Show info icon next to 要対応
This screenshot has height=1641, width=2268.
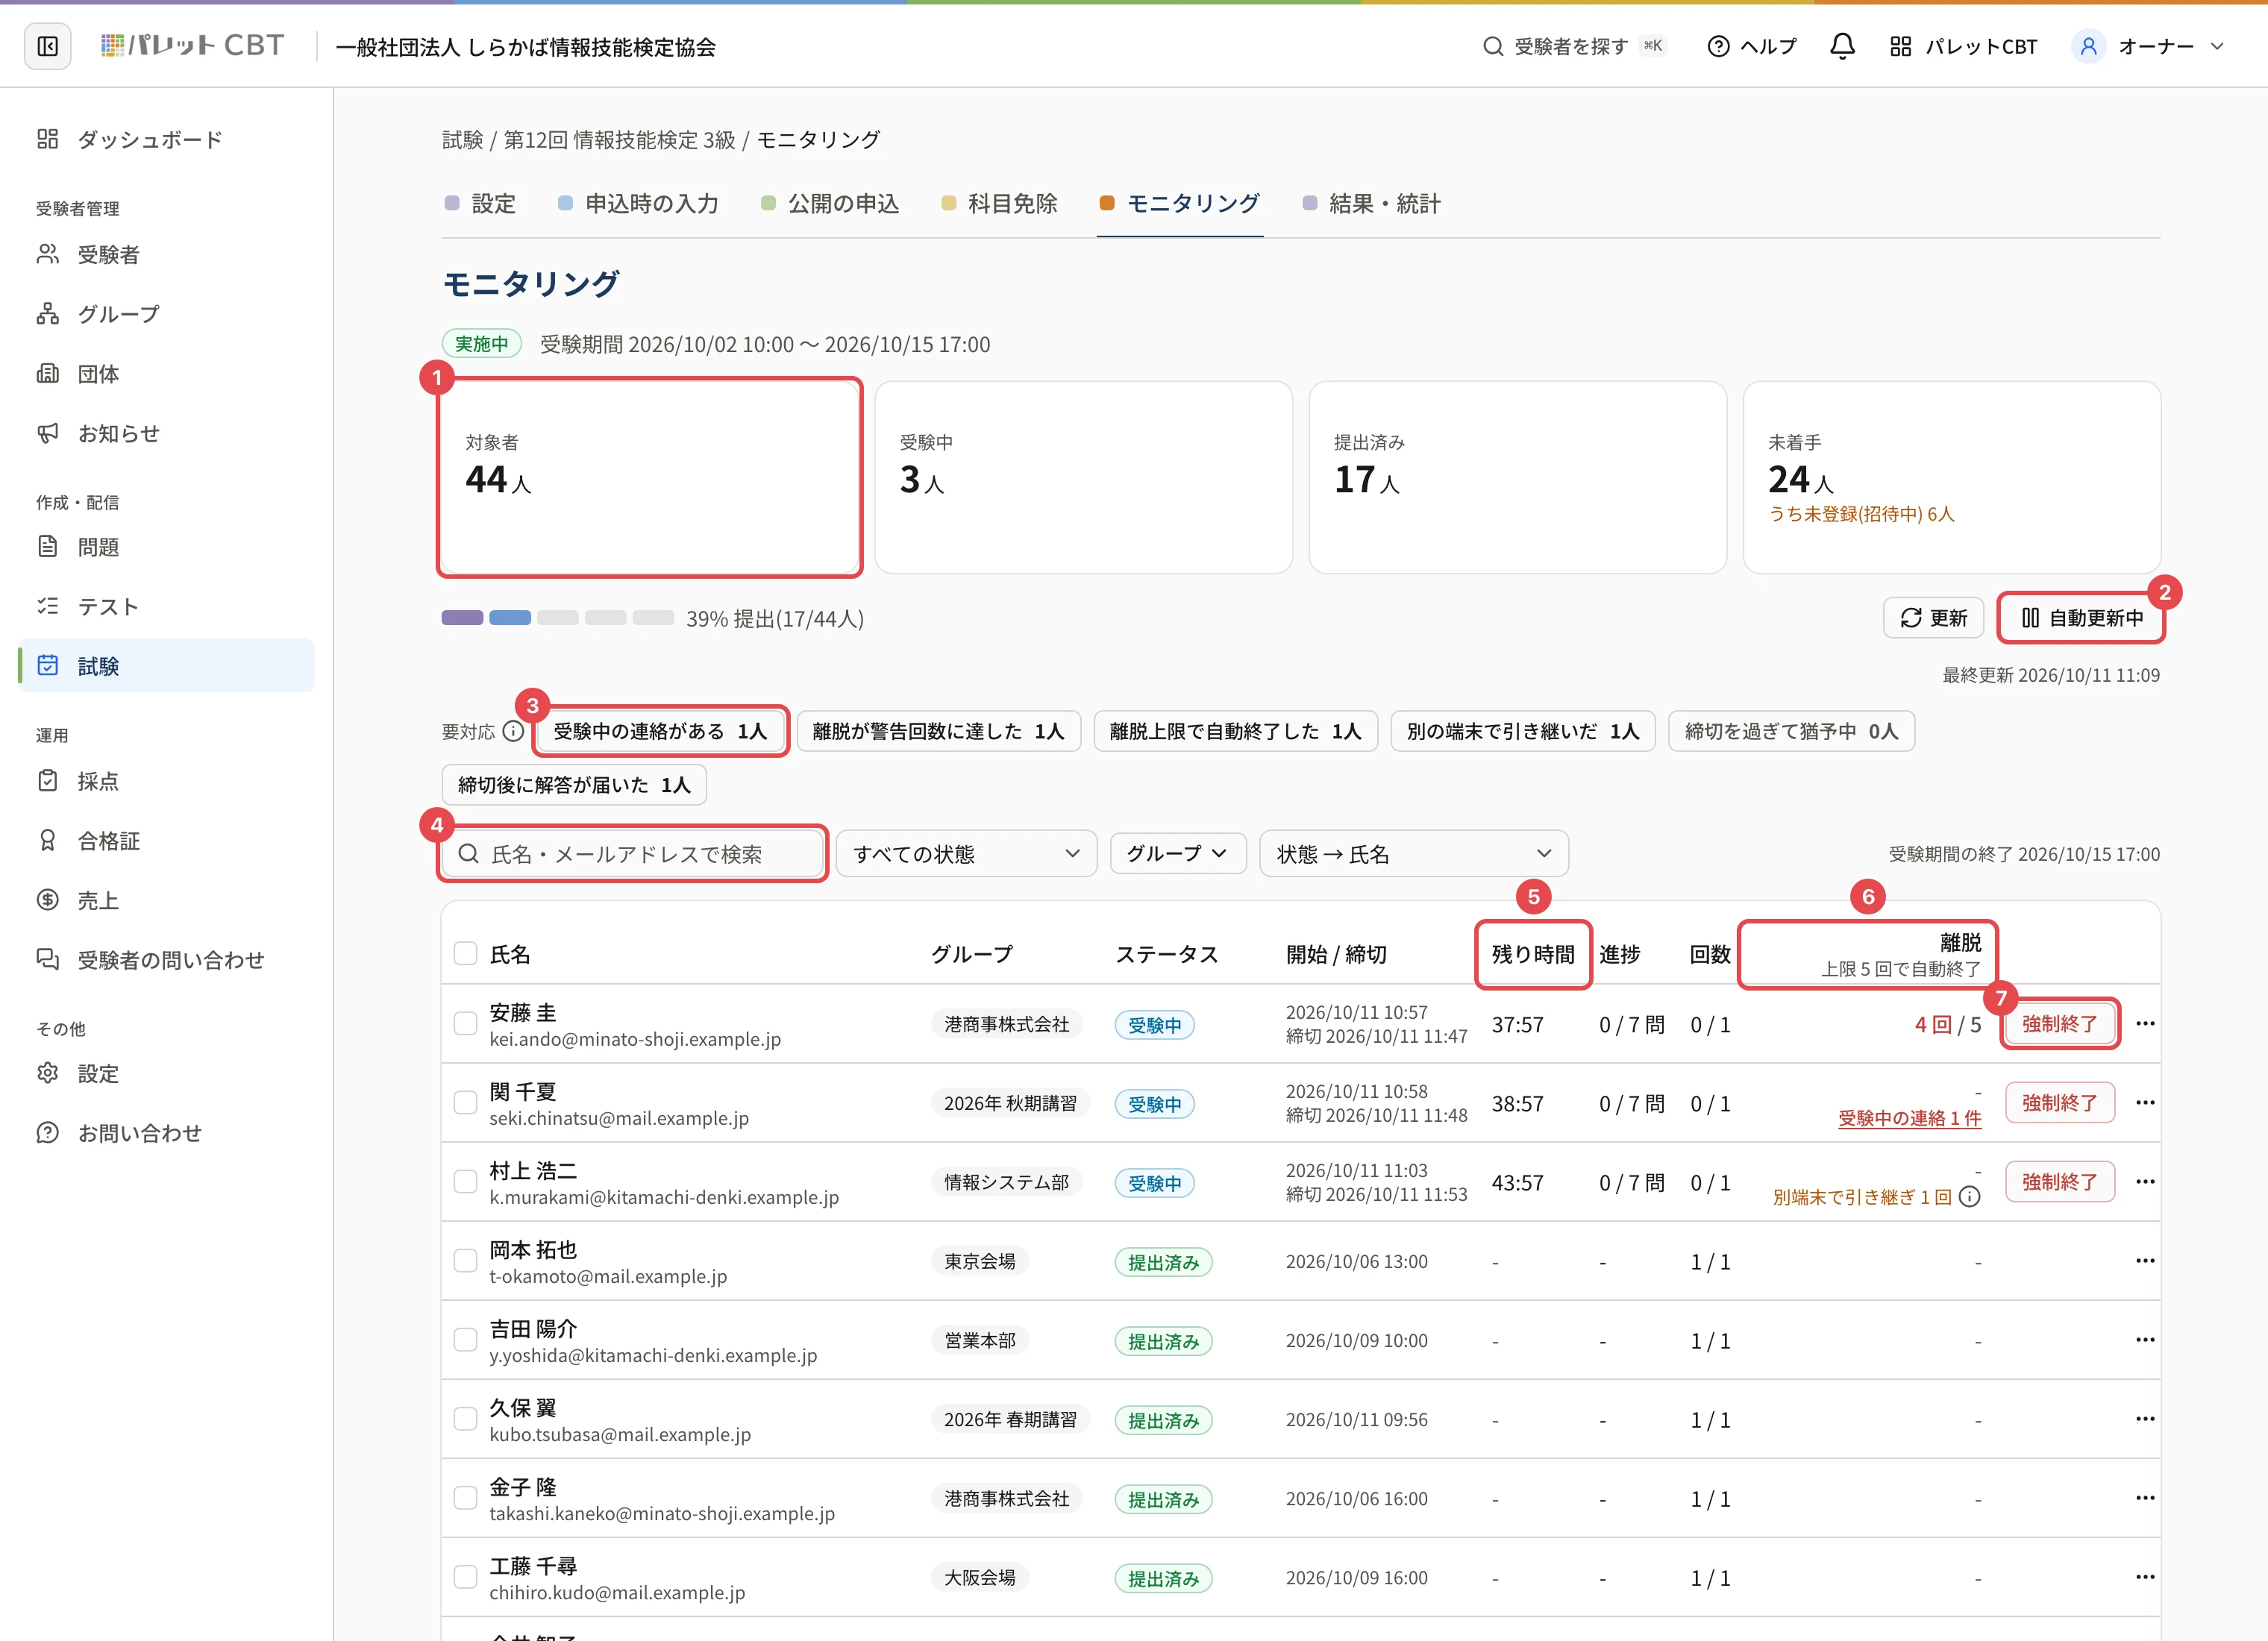(513, 731)
